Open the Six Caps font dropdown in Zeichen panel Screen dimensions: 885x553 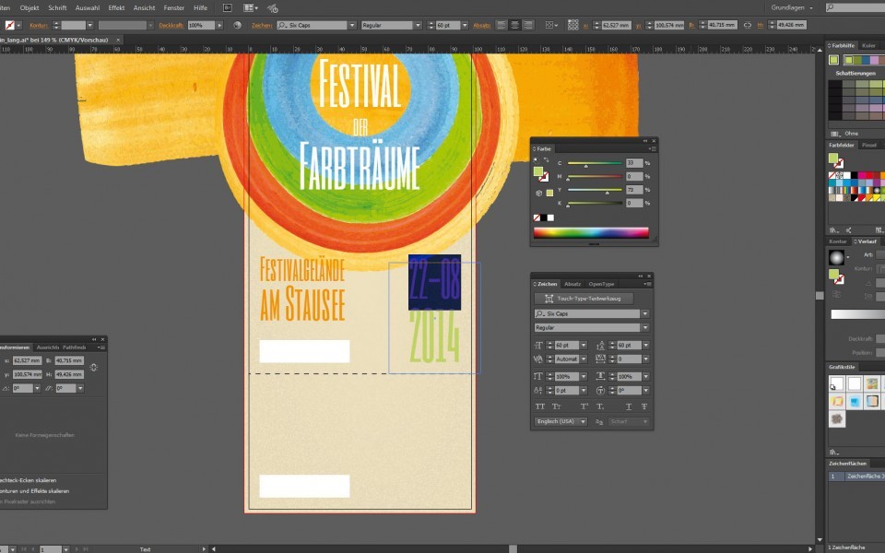[645, 313]
